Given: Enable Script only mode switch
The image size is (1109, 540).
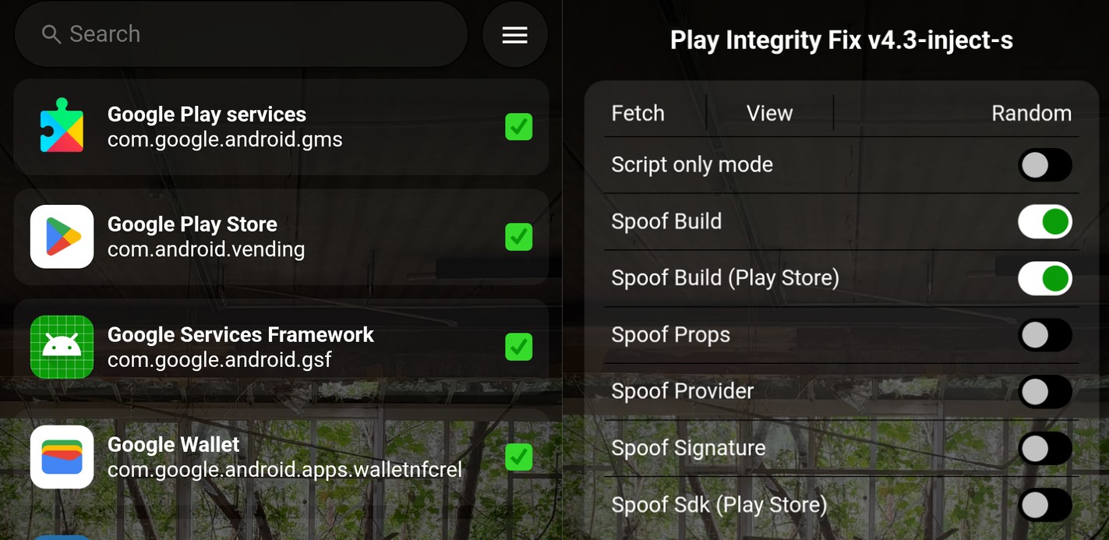Looking at the screenshot, I should coord(1044,165).
